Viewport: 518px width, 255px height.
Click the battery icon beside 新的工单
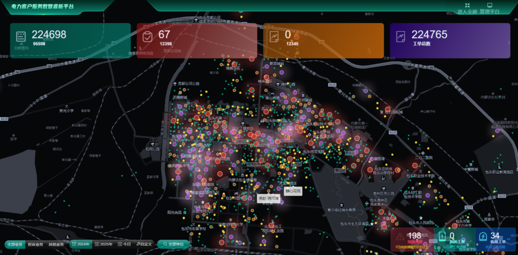pyautogui.click(x=441, y=237)
